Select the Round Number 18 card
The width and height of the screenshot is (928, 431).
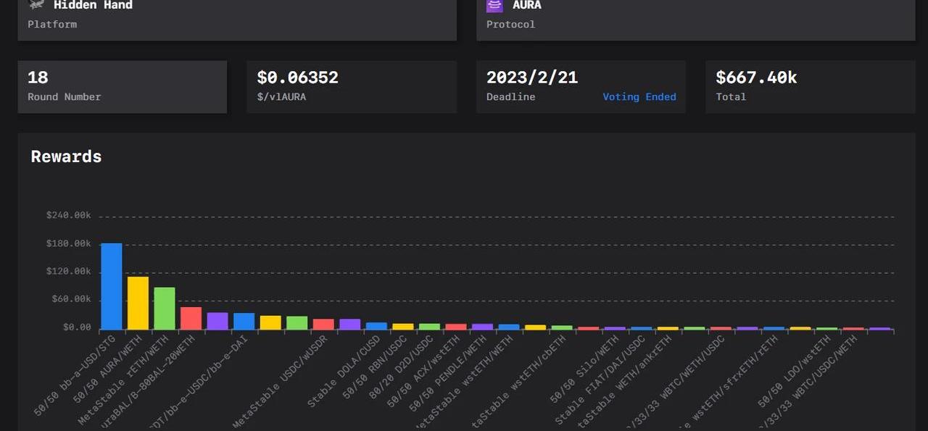(x=122, y=86)
